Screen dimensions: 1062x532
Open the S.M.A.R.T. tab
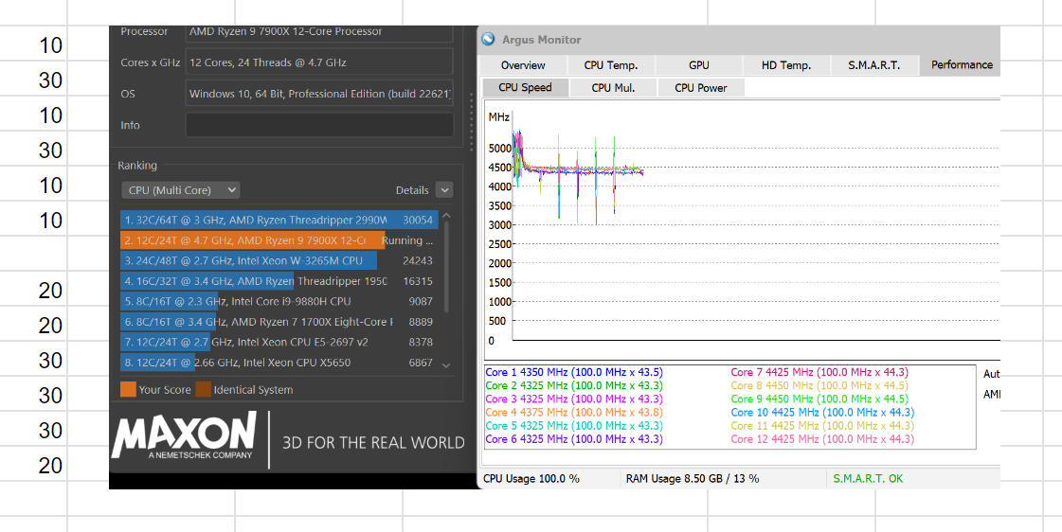[x=873, y=65]
